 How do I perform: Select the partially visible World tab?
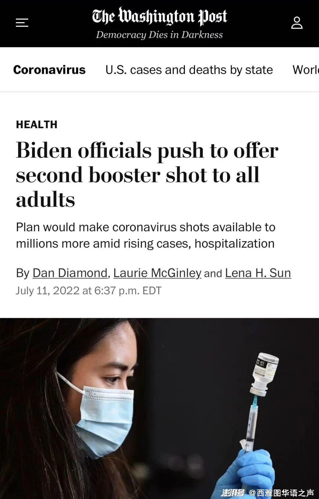pos(306,70)
